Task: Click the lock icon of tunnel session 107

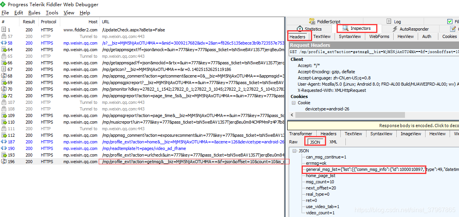Action: click(4, 102)
